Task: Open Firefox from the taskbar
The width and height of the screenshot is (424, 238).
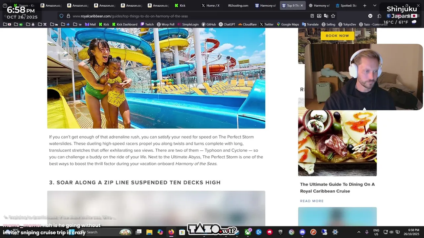Action: [x=171, y=232]
